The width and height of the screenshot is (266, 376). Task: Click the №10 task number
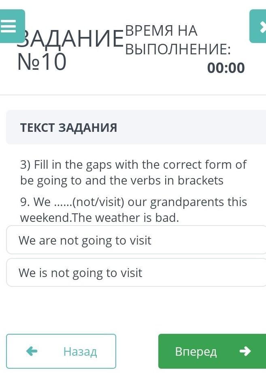click(x=42, y=62)
